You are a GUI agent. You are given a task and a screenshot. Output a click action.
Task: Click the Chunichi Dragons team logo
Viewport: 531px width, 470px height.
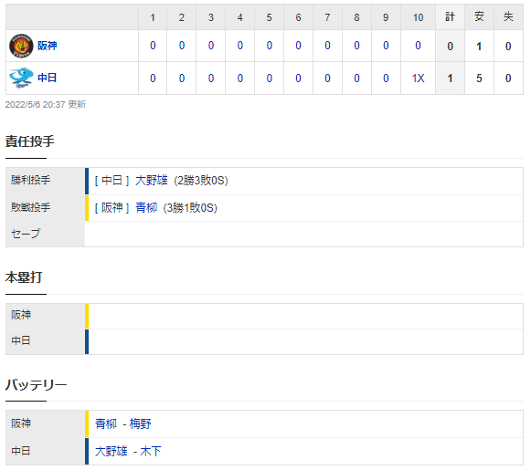coord(21,78)
